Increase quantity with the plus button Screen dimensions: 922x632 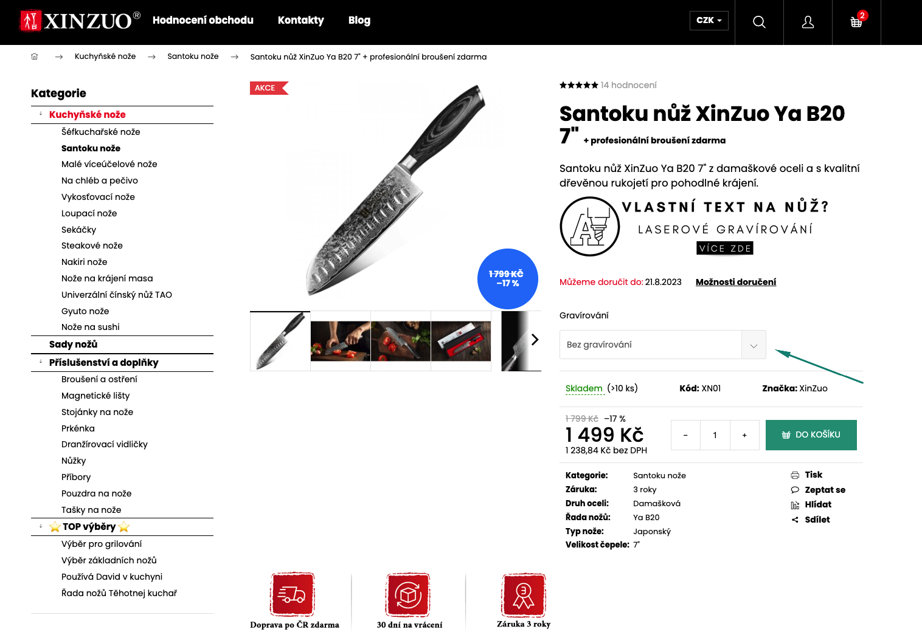pyautogui.click(x=744, y=435)
